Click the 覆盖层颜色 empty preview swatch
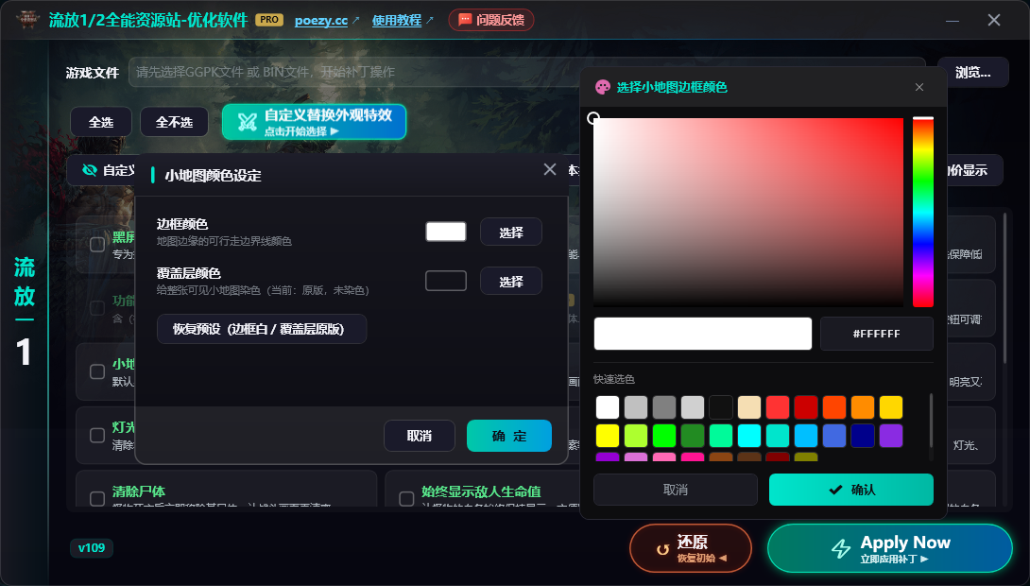 446,281
